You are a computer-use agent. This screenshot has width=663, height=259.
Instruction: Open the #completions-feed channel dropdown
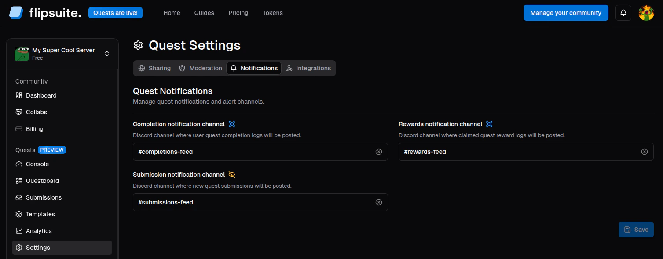click(260, 152)
